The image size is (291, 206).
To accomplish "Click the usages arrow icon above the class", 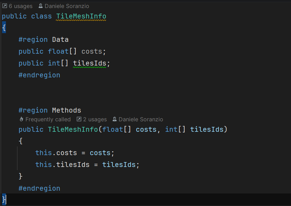I will tap(5, 6).
